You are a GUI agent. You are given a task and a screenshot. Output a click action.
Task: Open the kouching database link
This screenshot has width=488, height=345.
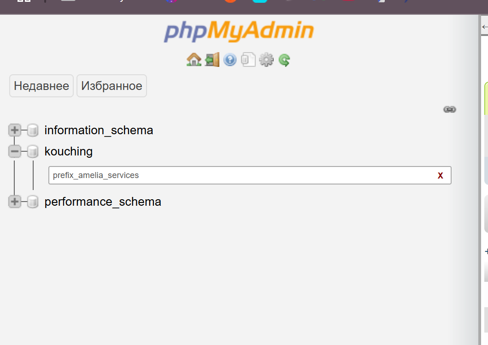click(68, 151)
